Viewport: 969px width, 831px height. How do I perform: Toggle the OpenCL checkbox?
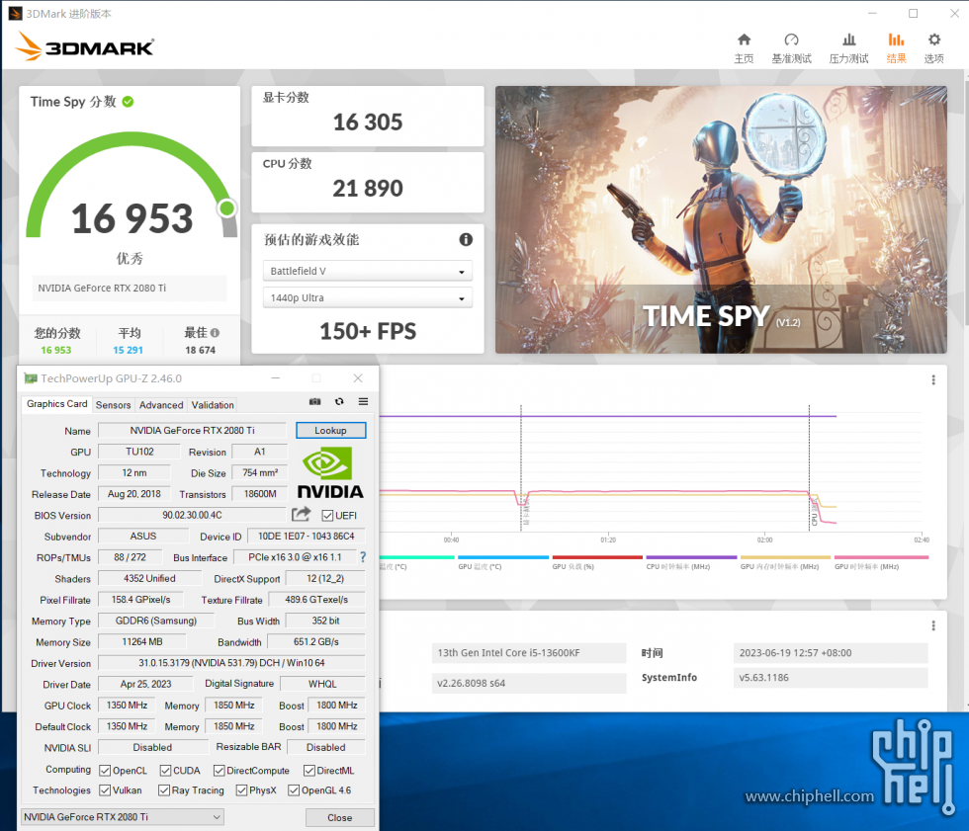click(105, 771)
